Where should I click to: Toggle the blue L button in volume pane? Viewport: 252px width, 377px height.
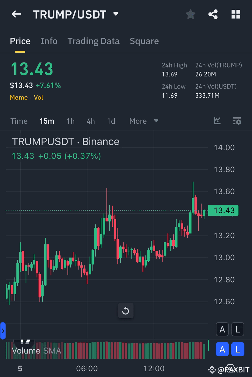pyautogui.click(x=238, y=350)
